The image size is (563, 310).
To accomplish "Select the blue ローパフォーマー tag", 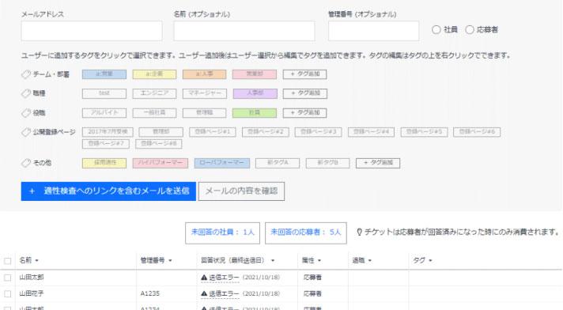I will point(221,163).
